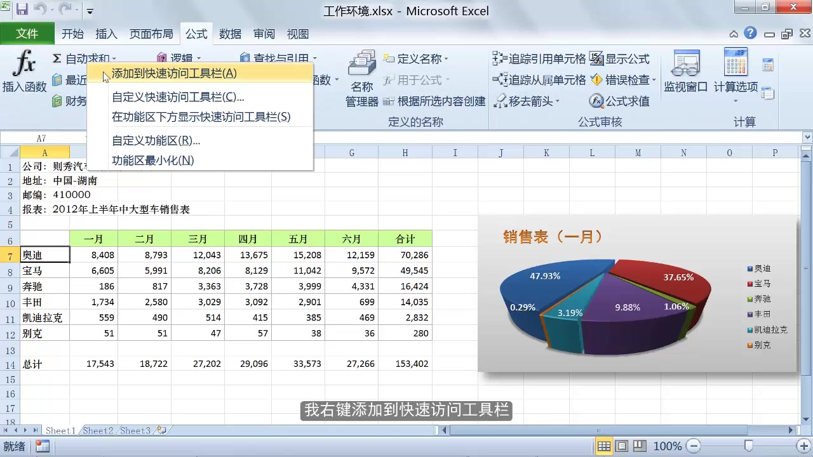813x457 pixels.
Task: Click the pie chart title 销售表（一月）
Action: click(x=553, y=237)
